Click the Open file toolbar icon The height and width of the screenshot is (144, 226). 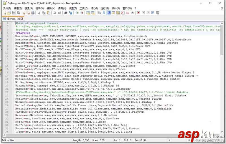pyautogui.click(x=9, y=13)
